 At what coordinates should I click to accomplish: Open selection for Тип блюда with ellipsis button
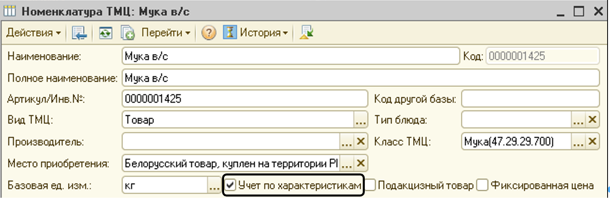[x=578, y=120]
